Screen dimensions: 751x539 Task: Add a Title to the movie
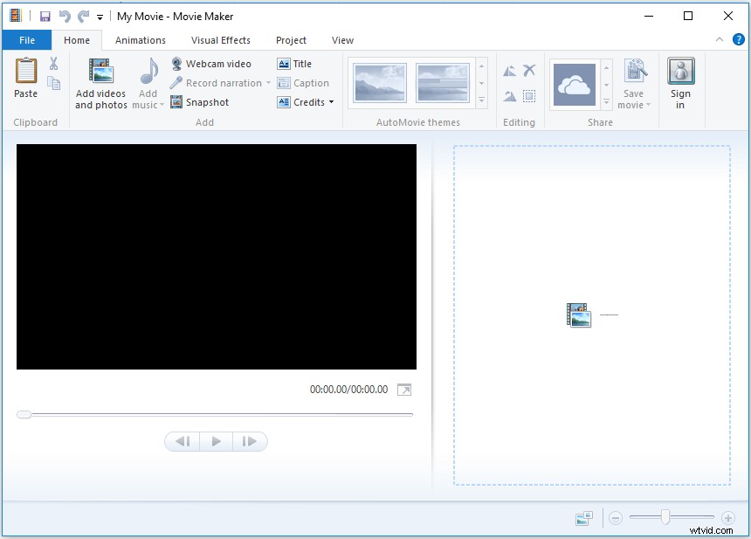[295, 63]
